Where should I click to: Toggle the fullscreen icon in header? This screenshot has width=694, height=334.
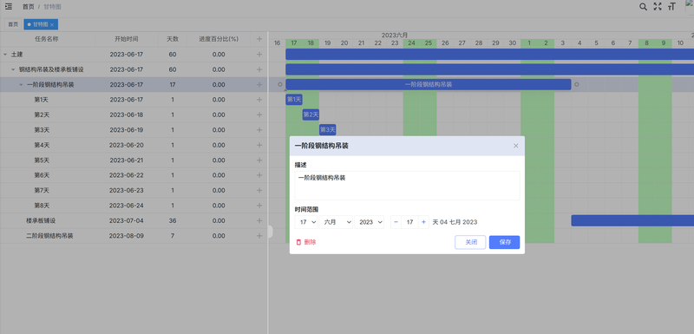pos(658,7)
